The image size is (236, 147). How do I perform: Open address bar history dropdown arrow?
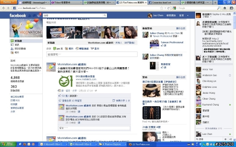(x=165, y=8)
